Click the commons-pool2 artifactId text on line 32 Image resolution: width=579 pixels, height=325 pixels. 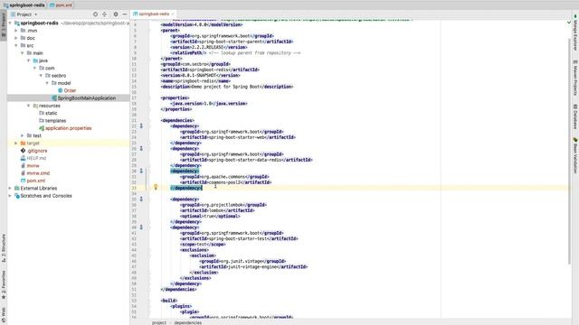coord(225,182)
